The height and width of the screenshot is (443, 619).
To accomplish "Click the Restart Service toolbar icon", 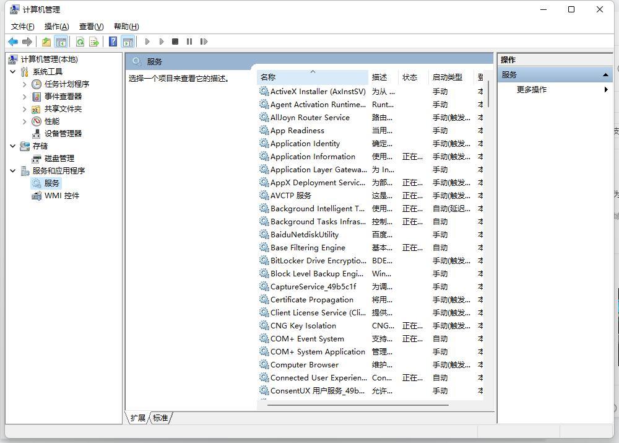I will click(x=204, y=42).
